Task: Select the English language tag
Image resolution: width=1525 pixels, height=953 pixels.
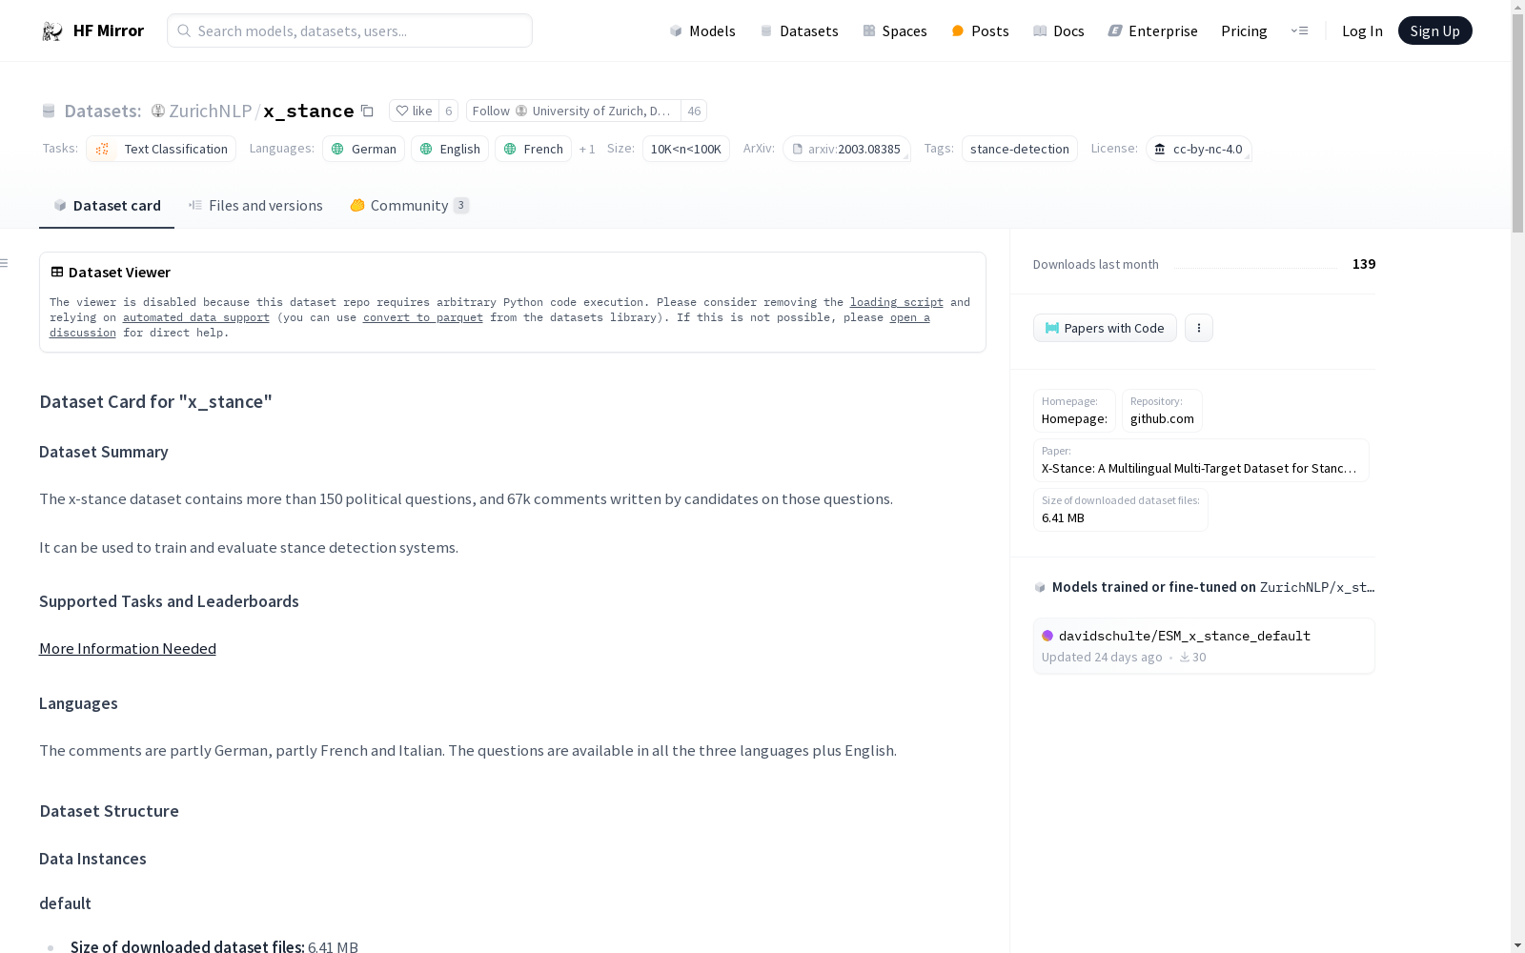Action: point(450,149)
